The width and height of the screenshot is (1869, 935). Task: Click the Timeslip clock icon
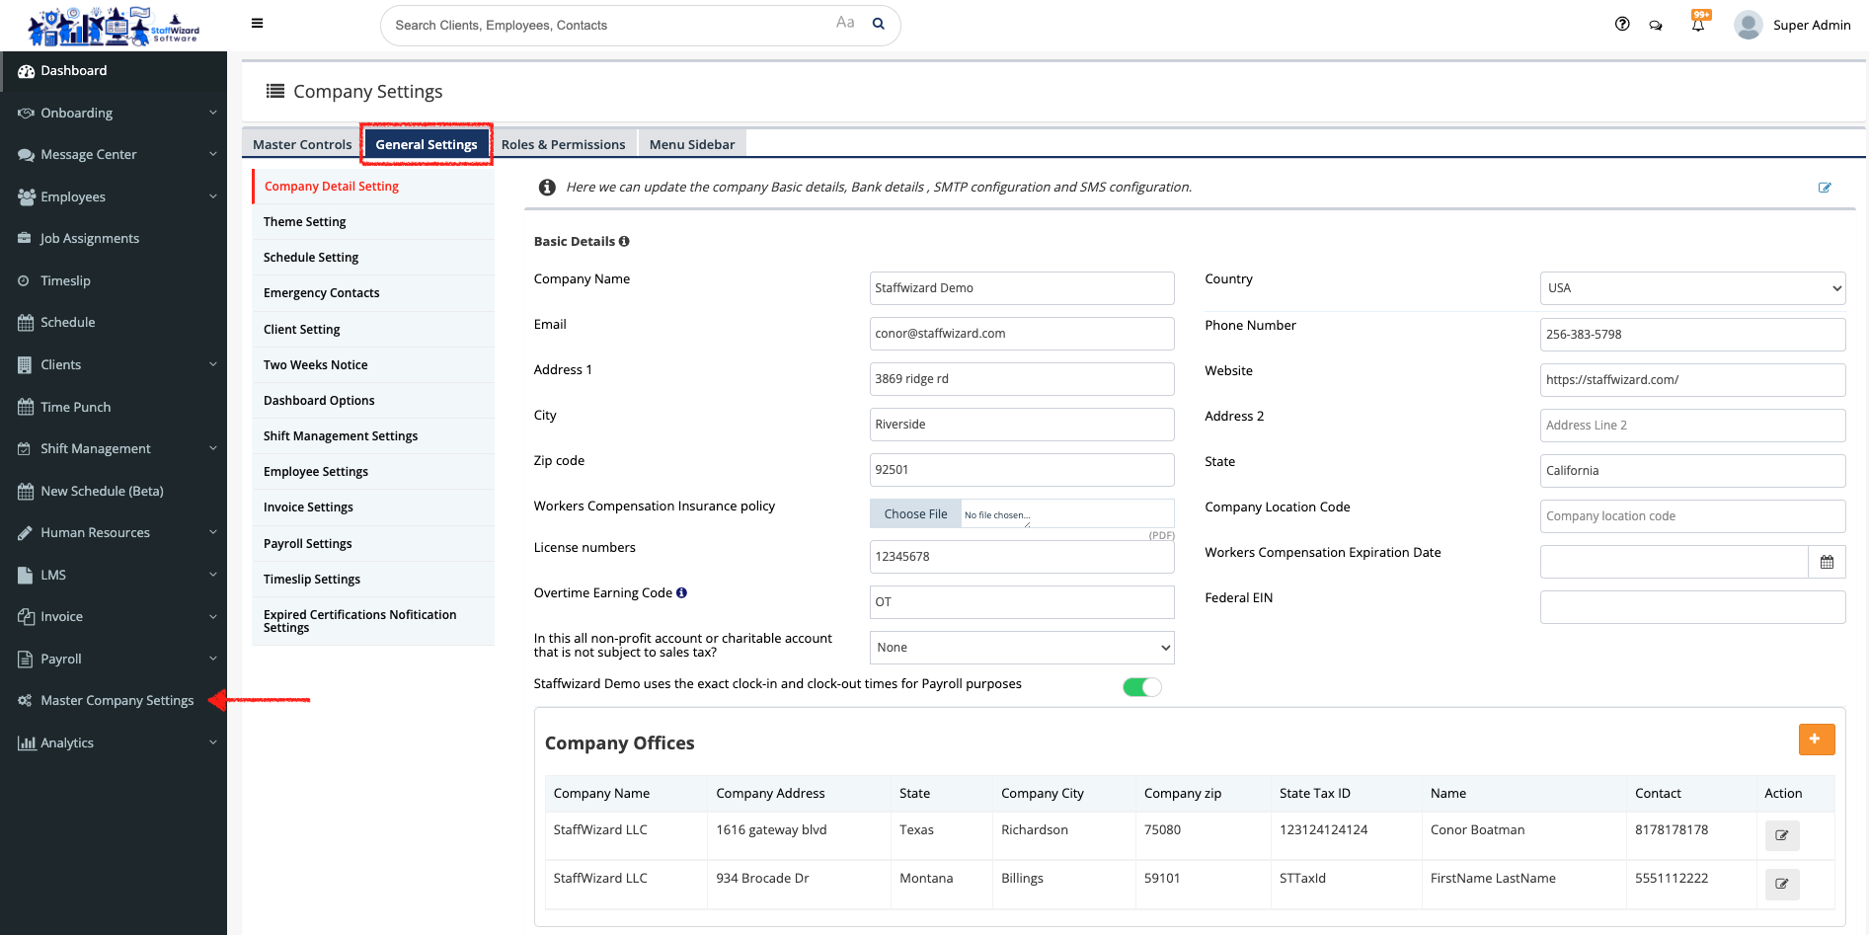click(x=24, y=280)
